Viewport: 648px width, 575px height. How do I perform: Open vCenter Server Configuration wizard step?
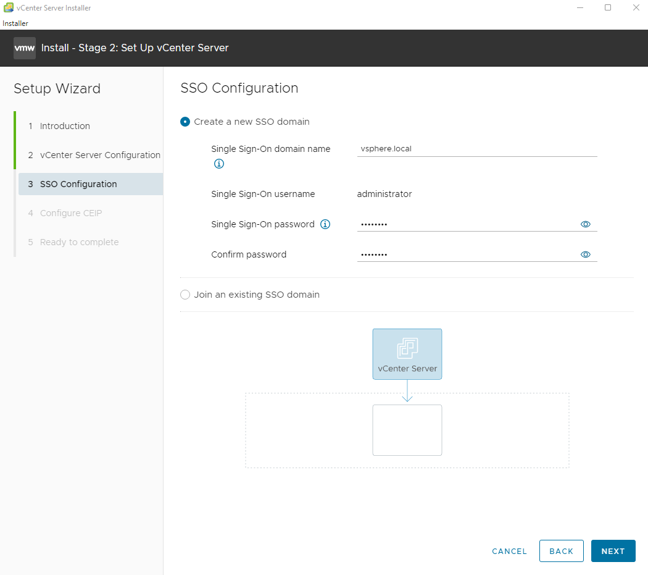[x=100, y=155]
